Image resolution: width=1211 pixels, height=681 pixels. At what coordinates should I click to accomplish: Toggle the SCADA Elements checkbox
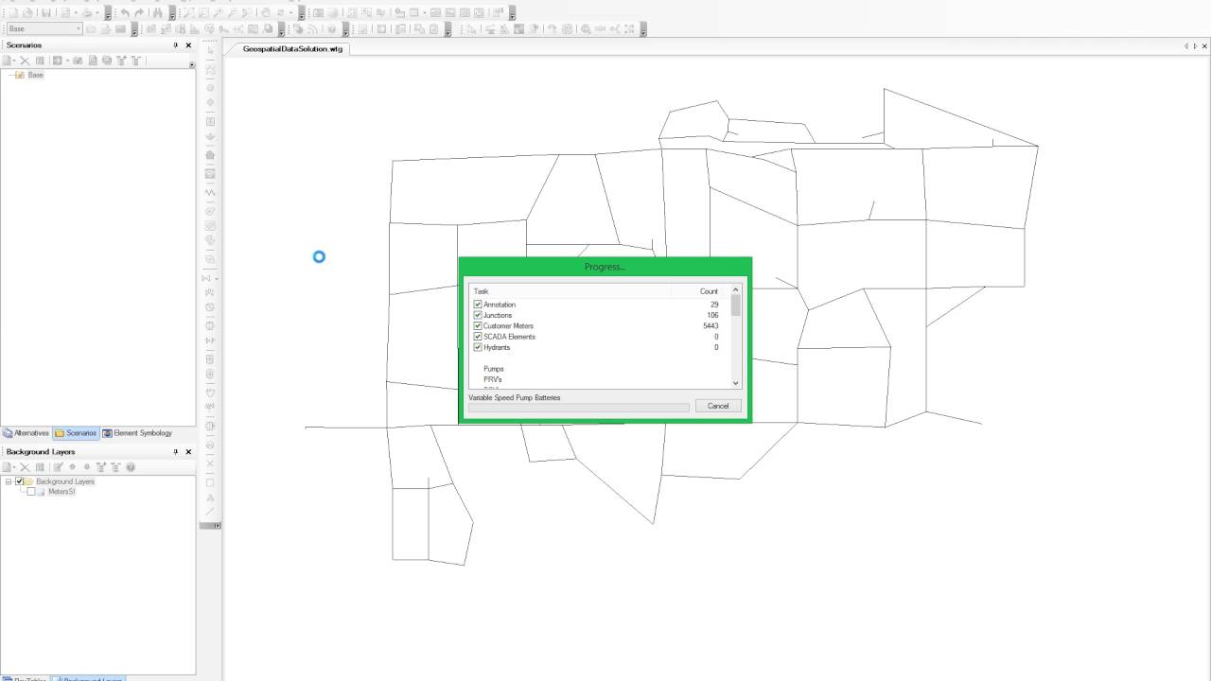coord(478,337)
